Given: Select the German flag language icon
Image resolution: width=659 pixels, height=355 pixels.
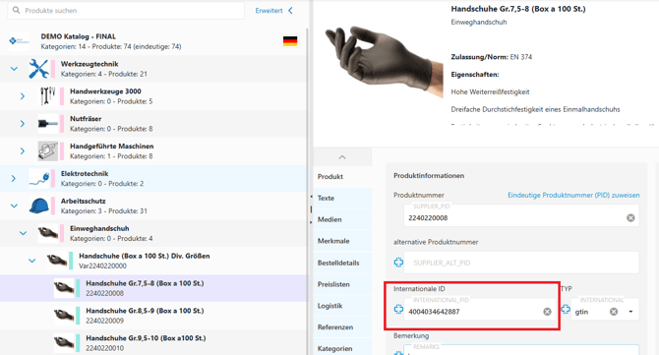Looking at the screenshot, I should pyautogui.click(x=290, y=41).
